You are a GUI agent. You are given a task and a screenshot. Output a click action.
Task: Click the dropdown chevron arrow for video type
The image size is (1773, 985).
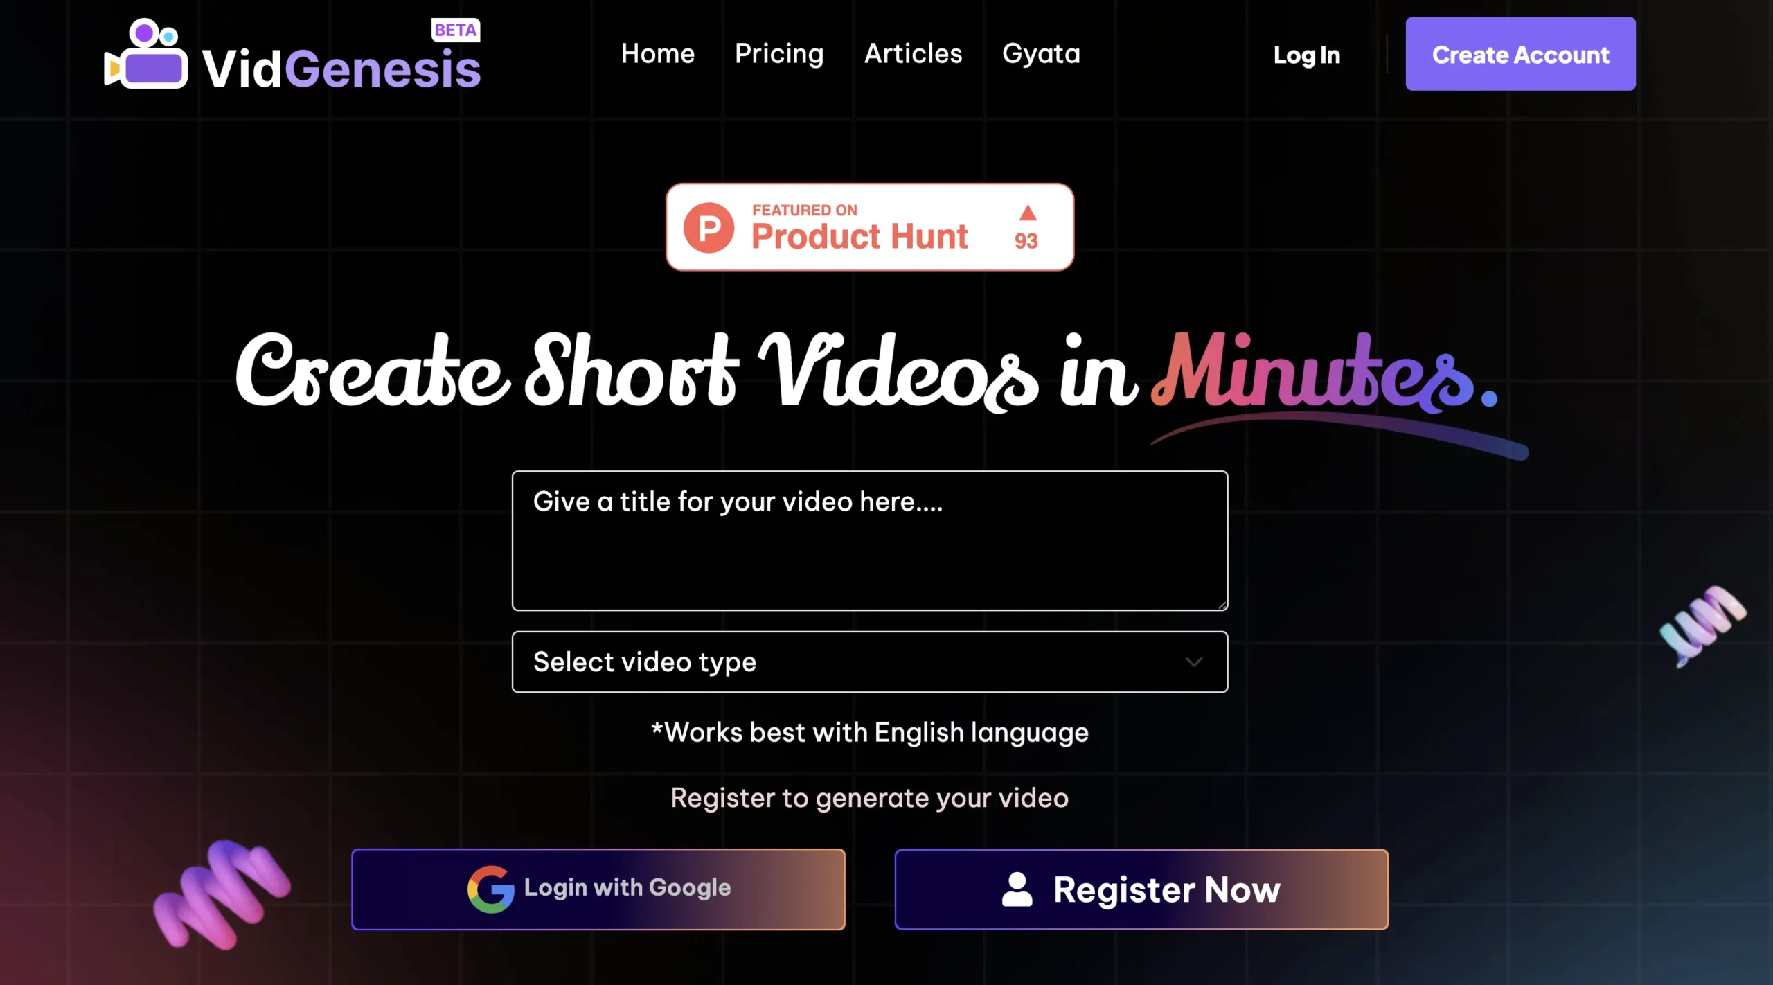[1193, 661]
